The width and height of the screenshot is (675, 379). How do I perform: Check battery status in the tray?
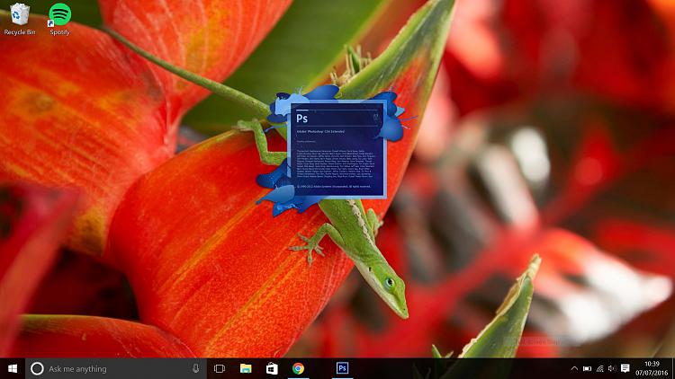(587, 369)
